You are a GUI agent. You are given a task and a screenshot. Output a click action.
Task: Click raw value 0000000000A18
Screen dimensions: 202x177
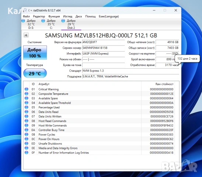161,153
